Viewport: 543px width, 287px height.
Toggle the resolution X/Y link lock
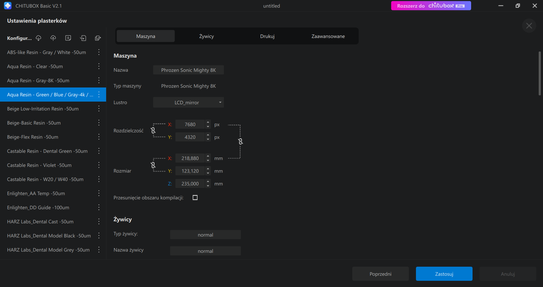[x=153, y=130]
